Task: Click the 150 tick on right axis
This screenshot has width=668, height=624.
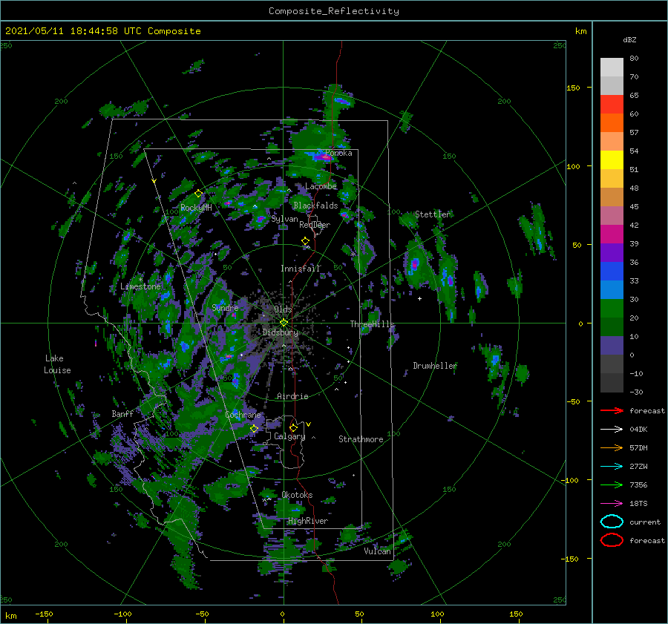Action: click(x=573, y=88)
